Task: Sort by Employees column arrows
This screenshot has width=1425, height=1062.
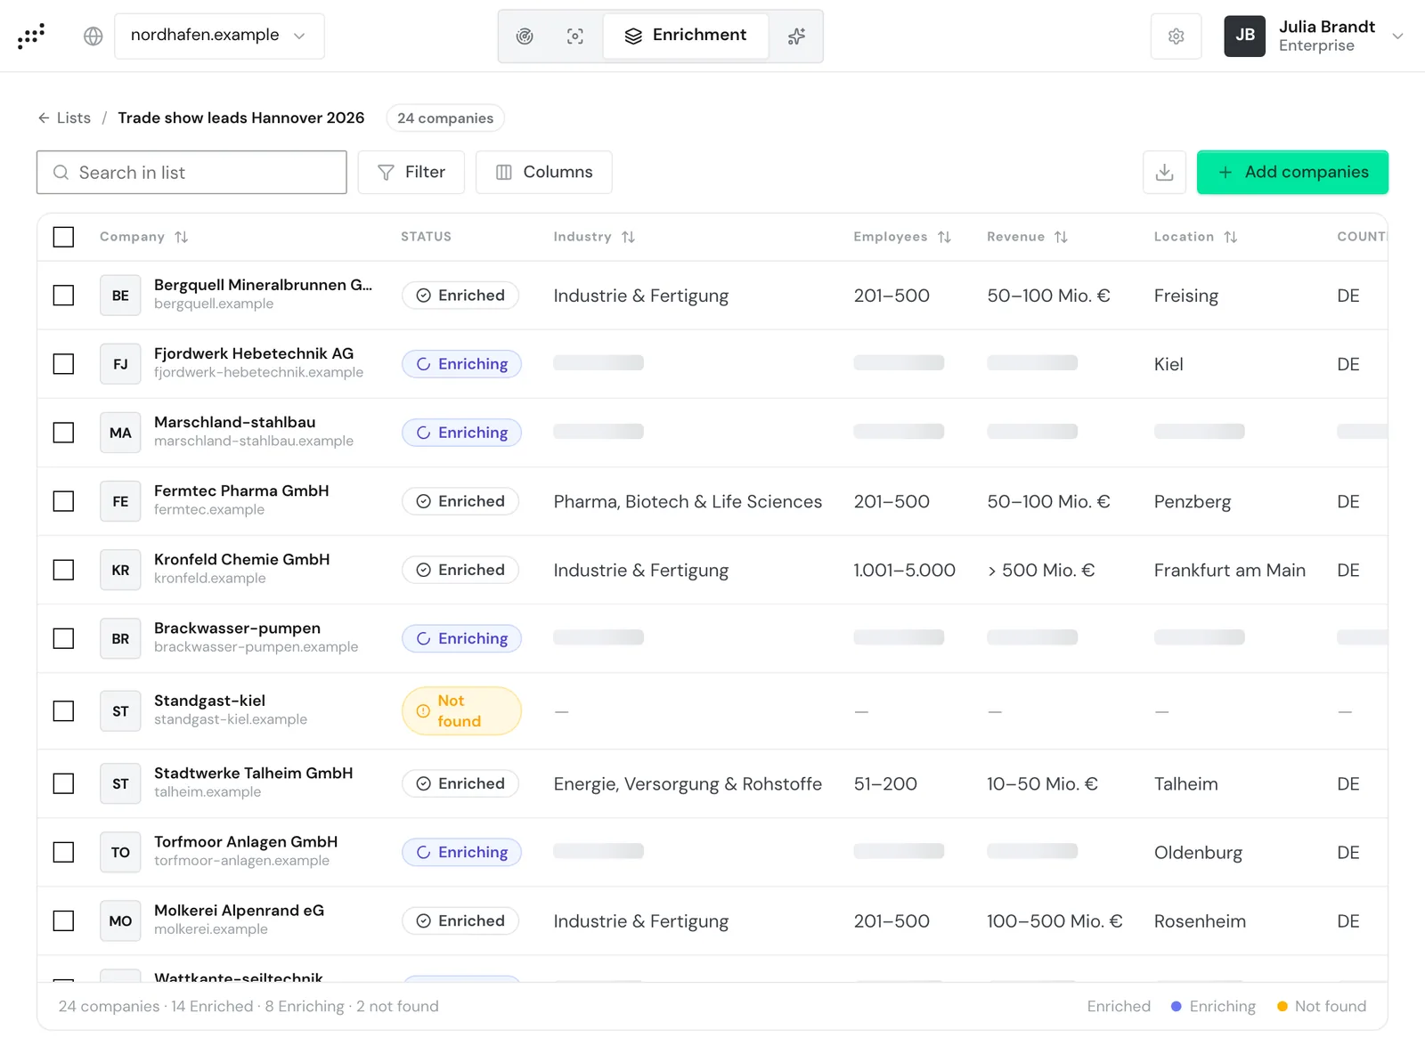Action: click(944, 237)
